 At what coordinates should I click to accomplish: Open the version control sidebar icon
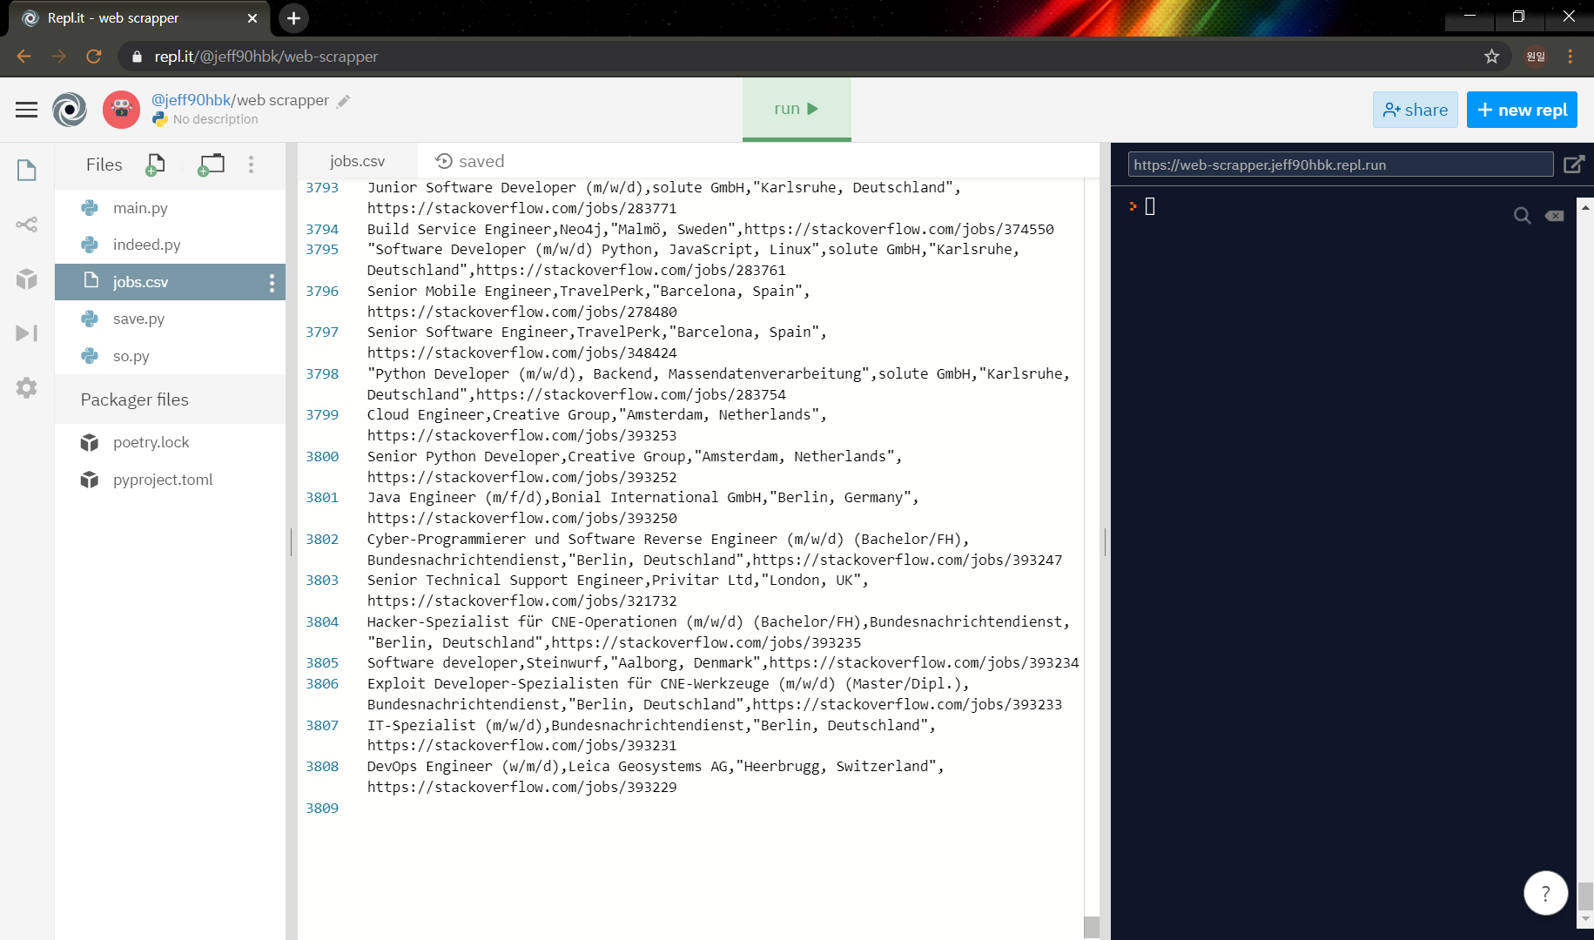27,225
